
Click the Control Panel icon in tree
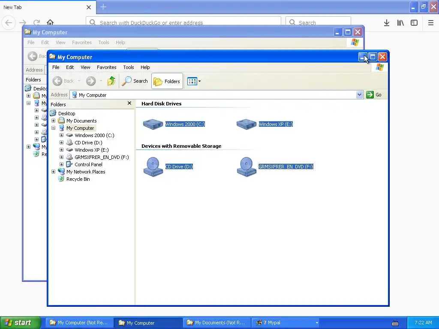click(x=69, y=164)
